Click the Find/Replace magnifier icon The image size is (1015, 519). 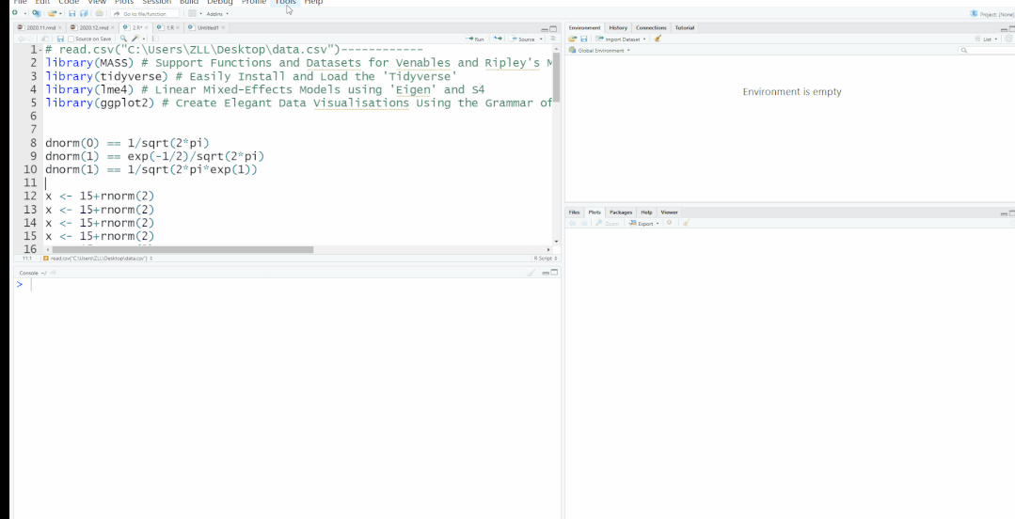[x=123, y=39]
